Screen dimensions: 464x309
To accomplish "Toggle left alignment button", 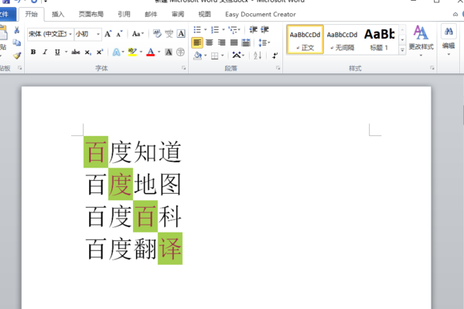I will (x=197, y=42).
